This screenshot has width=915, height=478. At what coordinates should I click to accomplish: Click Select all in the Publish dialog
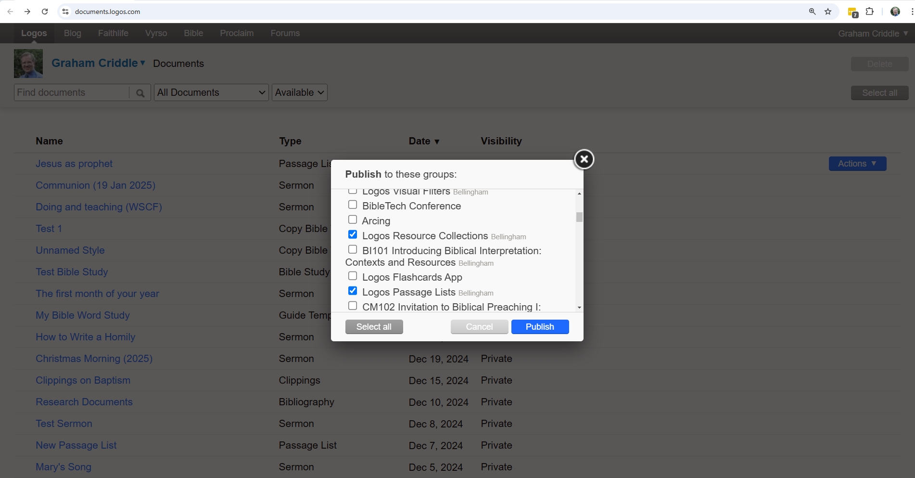click(x=374, y=327)
